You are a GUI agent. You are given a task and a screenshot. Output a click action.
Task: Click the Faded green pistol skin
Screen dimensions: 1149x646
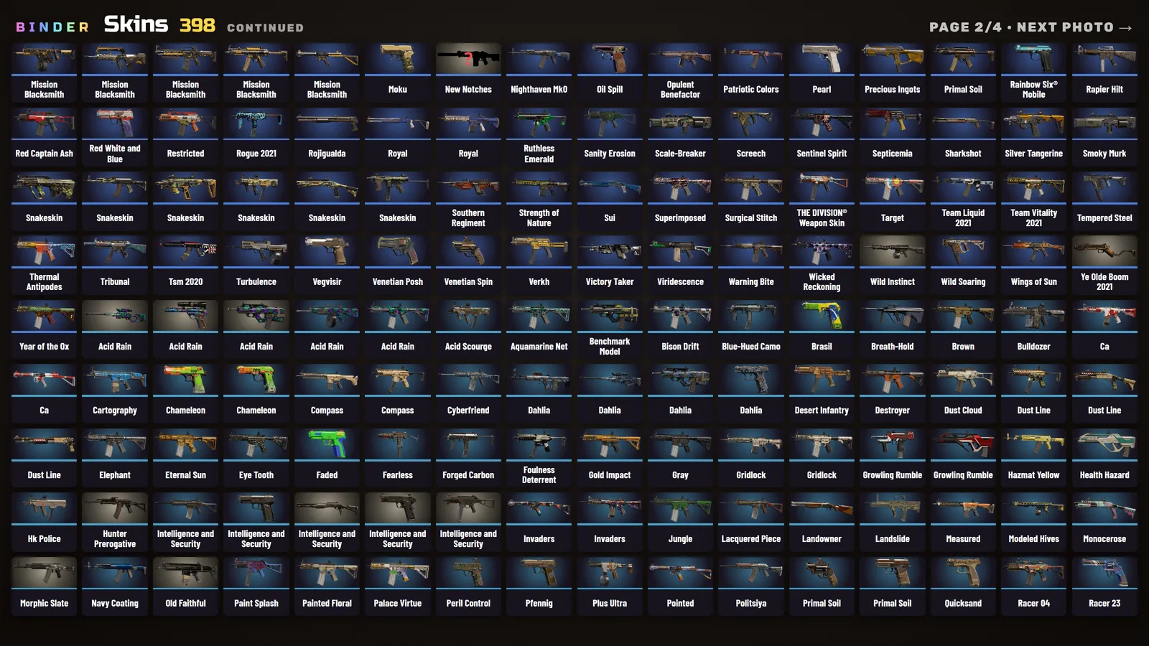coord(327,459)
